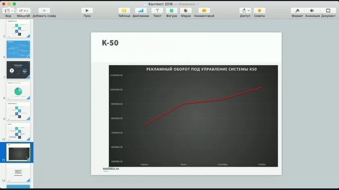
Task: Click the document title Контекст 2016
Action: pyautogui.click(x=160, y=4)
